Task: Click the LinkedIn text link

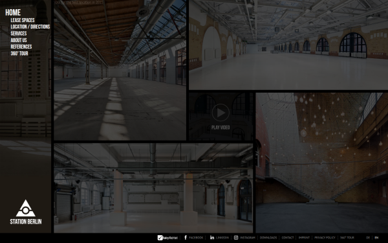Action: click(222, 238)
